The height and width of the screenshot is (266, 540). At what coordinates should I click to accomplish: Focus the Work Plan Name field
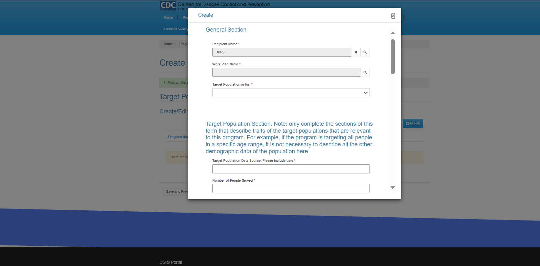[286, 73]
